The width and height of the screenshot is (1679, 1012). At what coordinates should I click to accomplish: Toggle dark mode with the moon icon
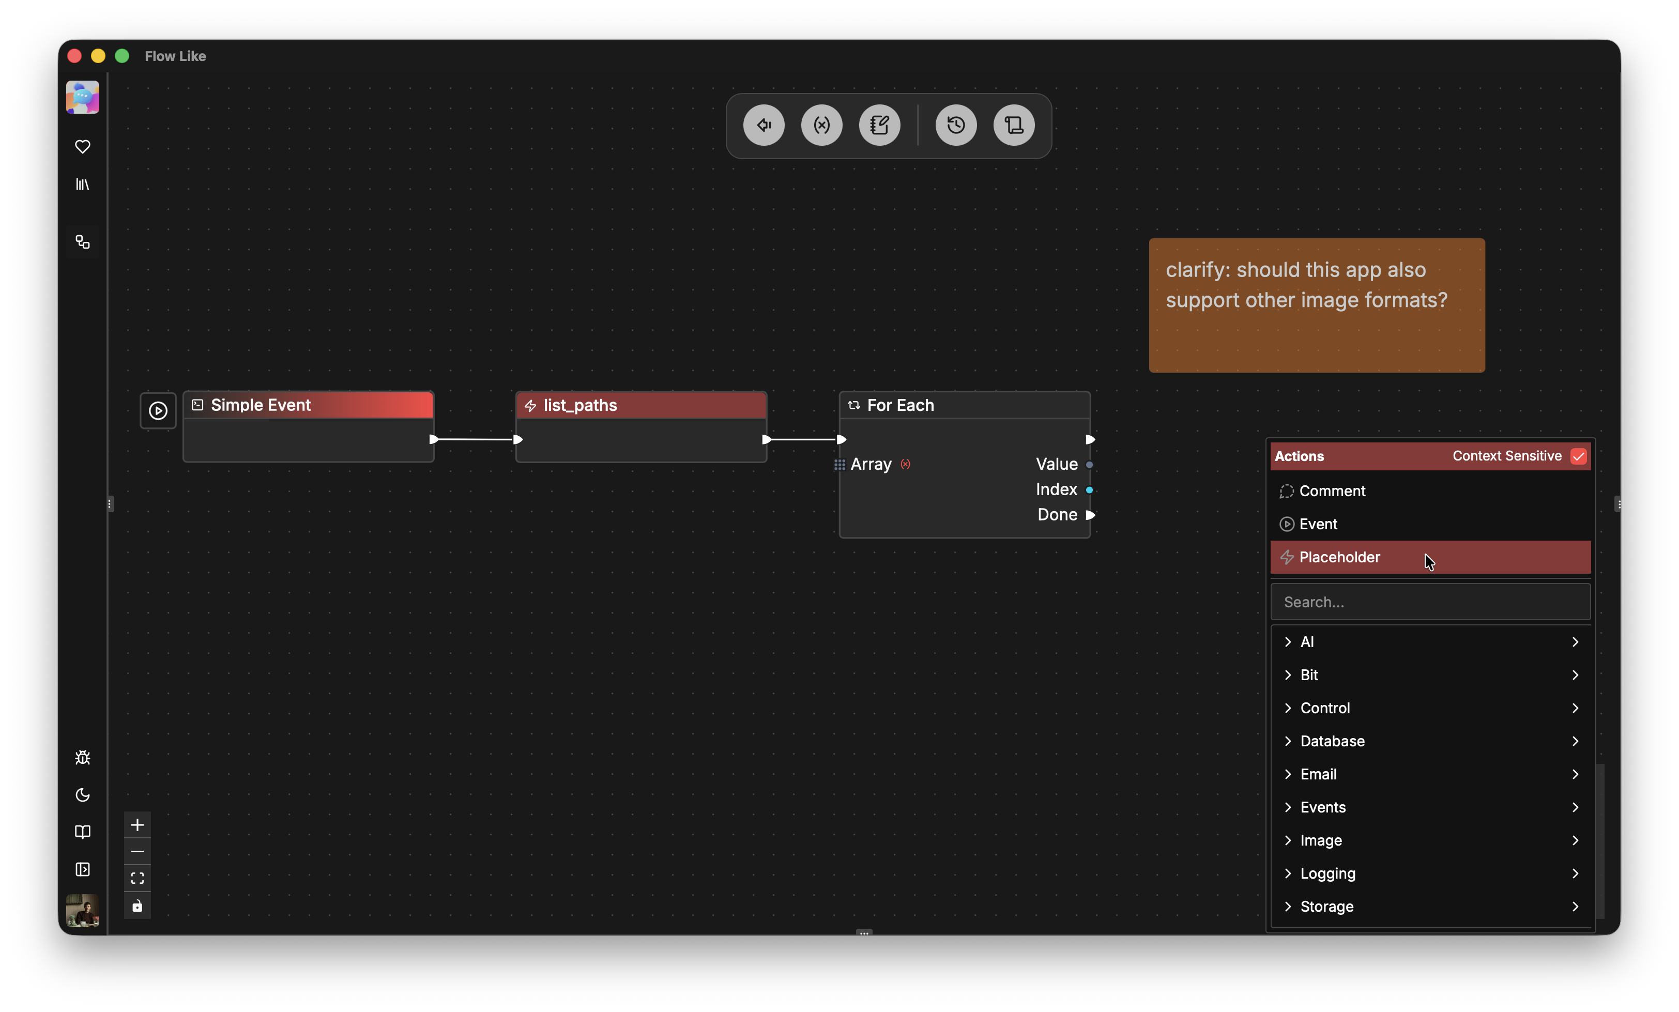pos(82,795)
